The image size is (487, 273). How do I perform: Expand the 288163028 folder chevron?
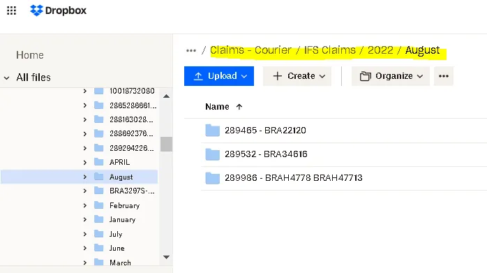pos(85,119)
